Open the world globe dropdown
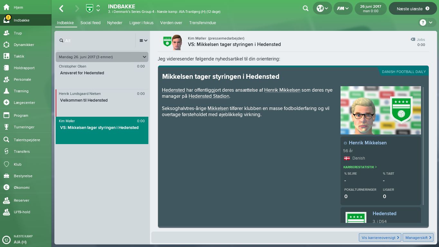 pos(322,9)
